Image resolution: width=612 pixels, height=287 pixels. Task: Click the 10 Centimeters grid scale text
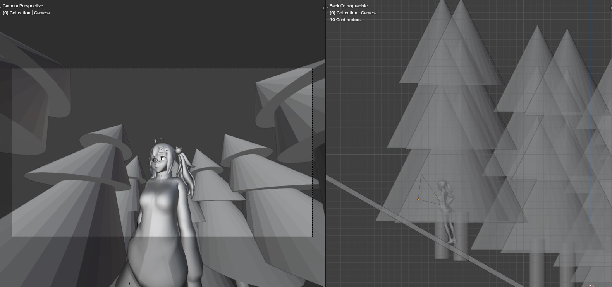pyautogui.click(x=345, y=20)
